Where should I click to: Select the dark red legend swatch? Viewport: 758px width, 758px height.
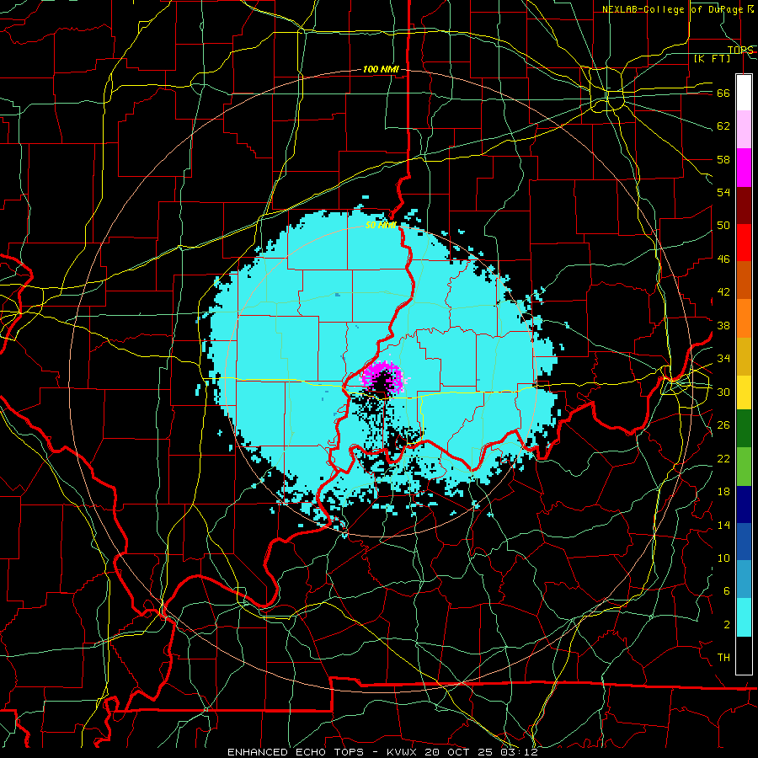(744, 205)
